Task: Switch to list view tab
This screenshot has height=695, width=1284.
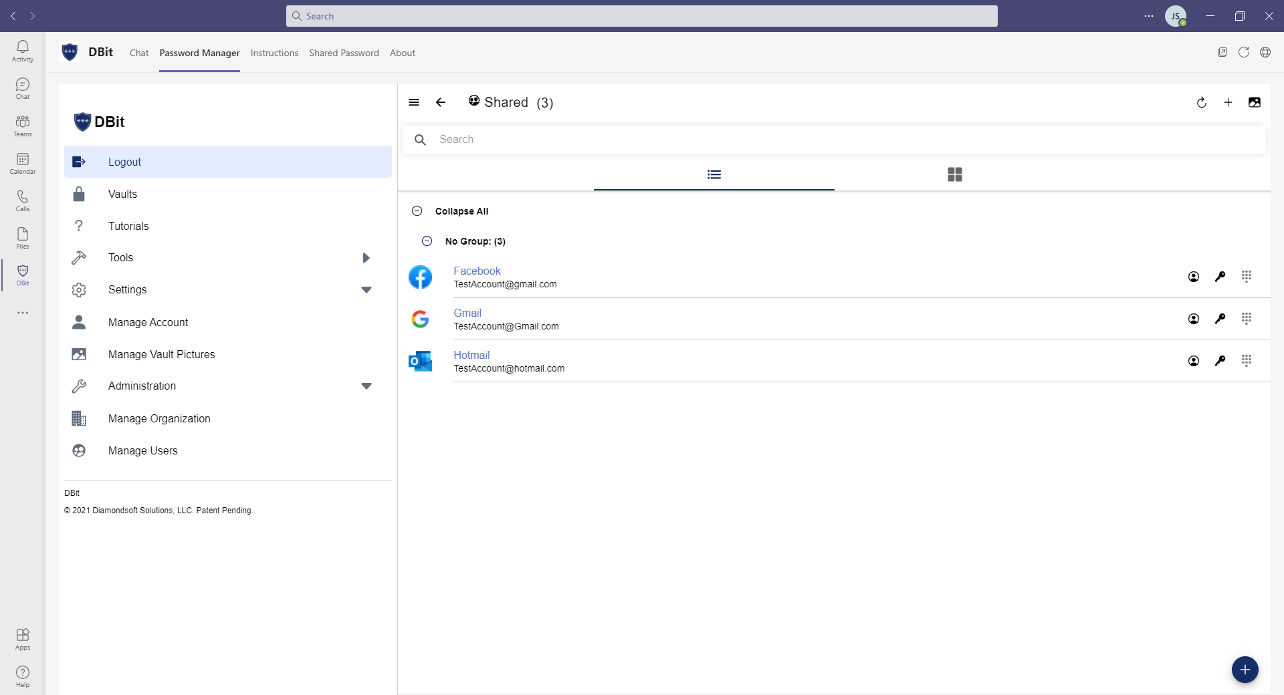Action: click(714, 174)
